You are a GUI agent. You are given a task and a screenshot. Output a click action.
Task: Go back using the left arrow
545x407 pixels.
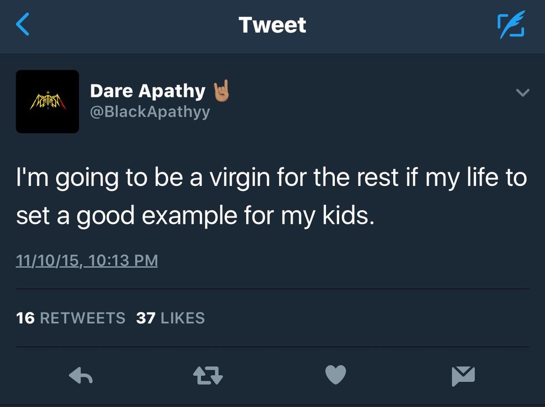[23, 25]
